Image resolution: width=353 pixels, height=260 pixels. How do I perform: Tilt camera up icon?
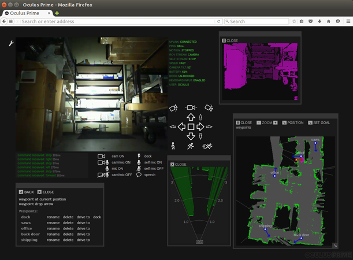pos(173,108)
